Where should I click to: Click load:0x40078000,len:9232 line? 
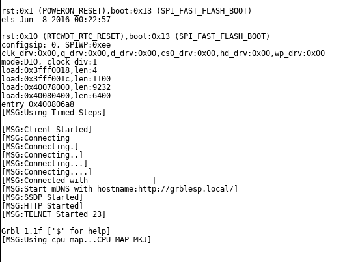pyautogui.click(x=56, y=87)
